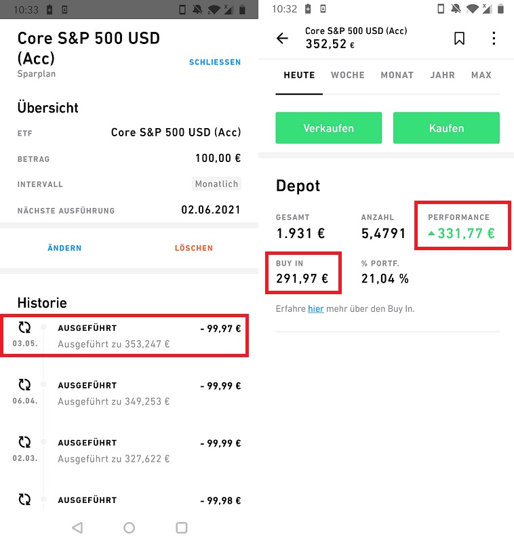Screen dimensions: 514x545
Task: Open the 'hier' Buy In link
Action: tap(316, 308)
